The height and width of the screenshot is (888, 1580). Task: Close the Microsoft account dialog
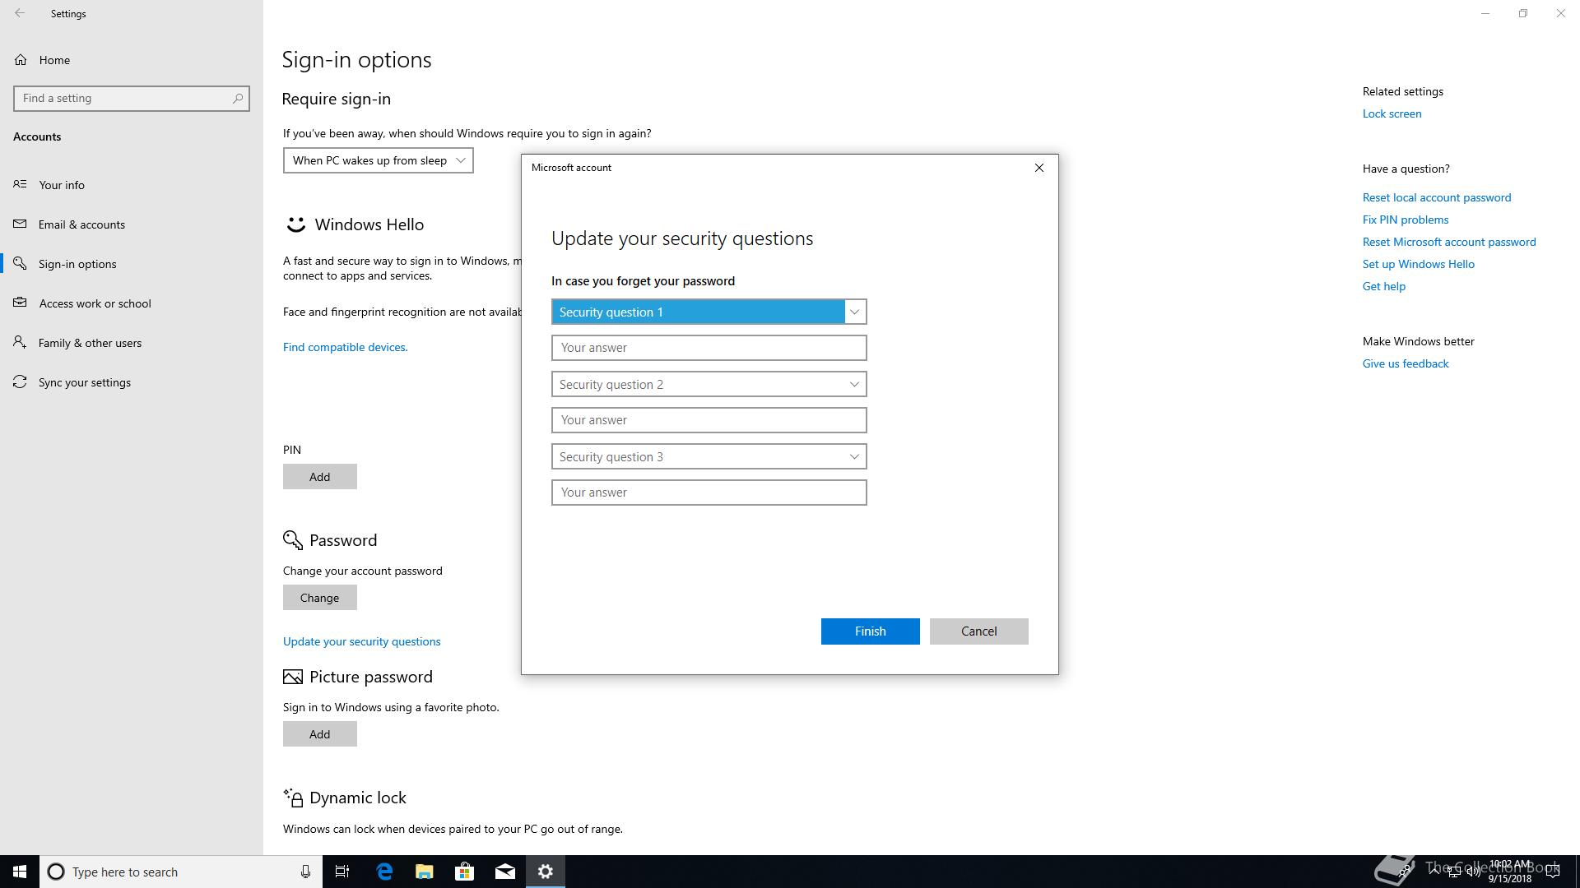(x=1039, y=168)
